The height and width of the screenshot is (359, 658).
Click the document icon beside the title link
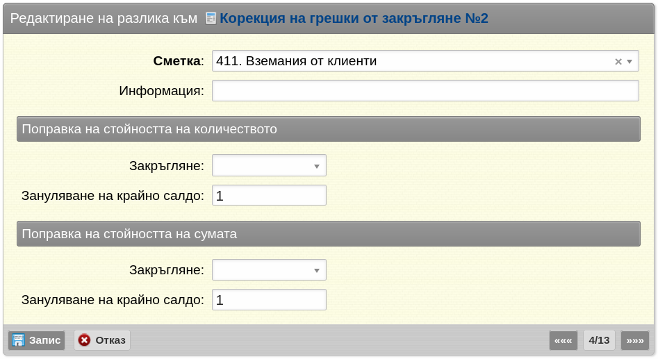point(211,19)
